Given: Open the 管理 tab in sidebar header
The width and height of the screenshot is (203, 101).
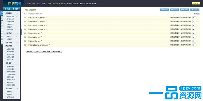Looking at the screenshot, I should pos(16,9).
